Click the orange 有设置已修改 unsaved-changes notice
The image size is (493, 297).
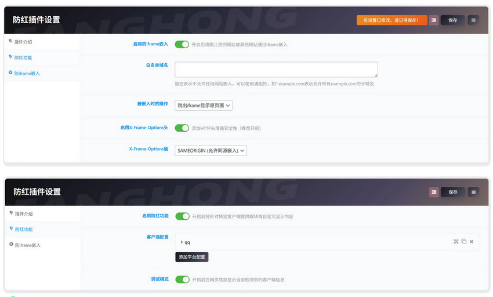click(x=391, y=20)
